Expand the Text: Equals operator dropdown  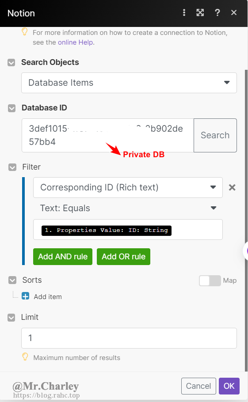click(x=128, y=208)
